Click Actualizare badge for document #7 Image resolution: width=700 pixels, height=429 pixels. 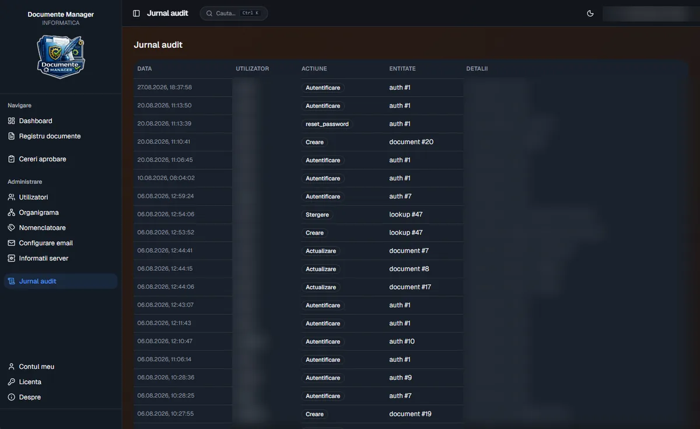[x=321, y=250]
